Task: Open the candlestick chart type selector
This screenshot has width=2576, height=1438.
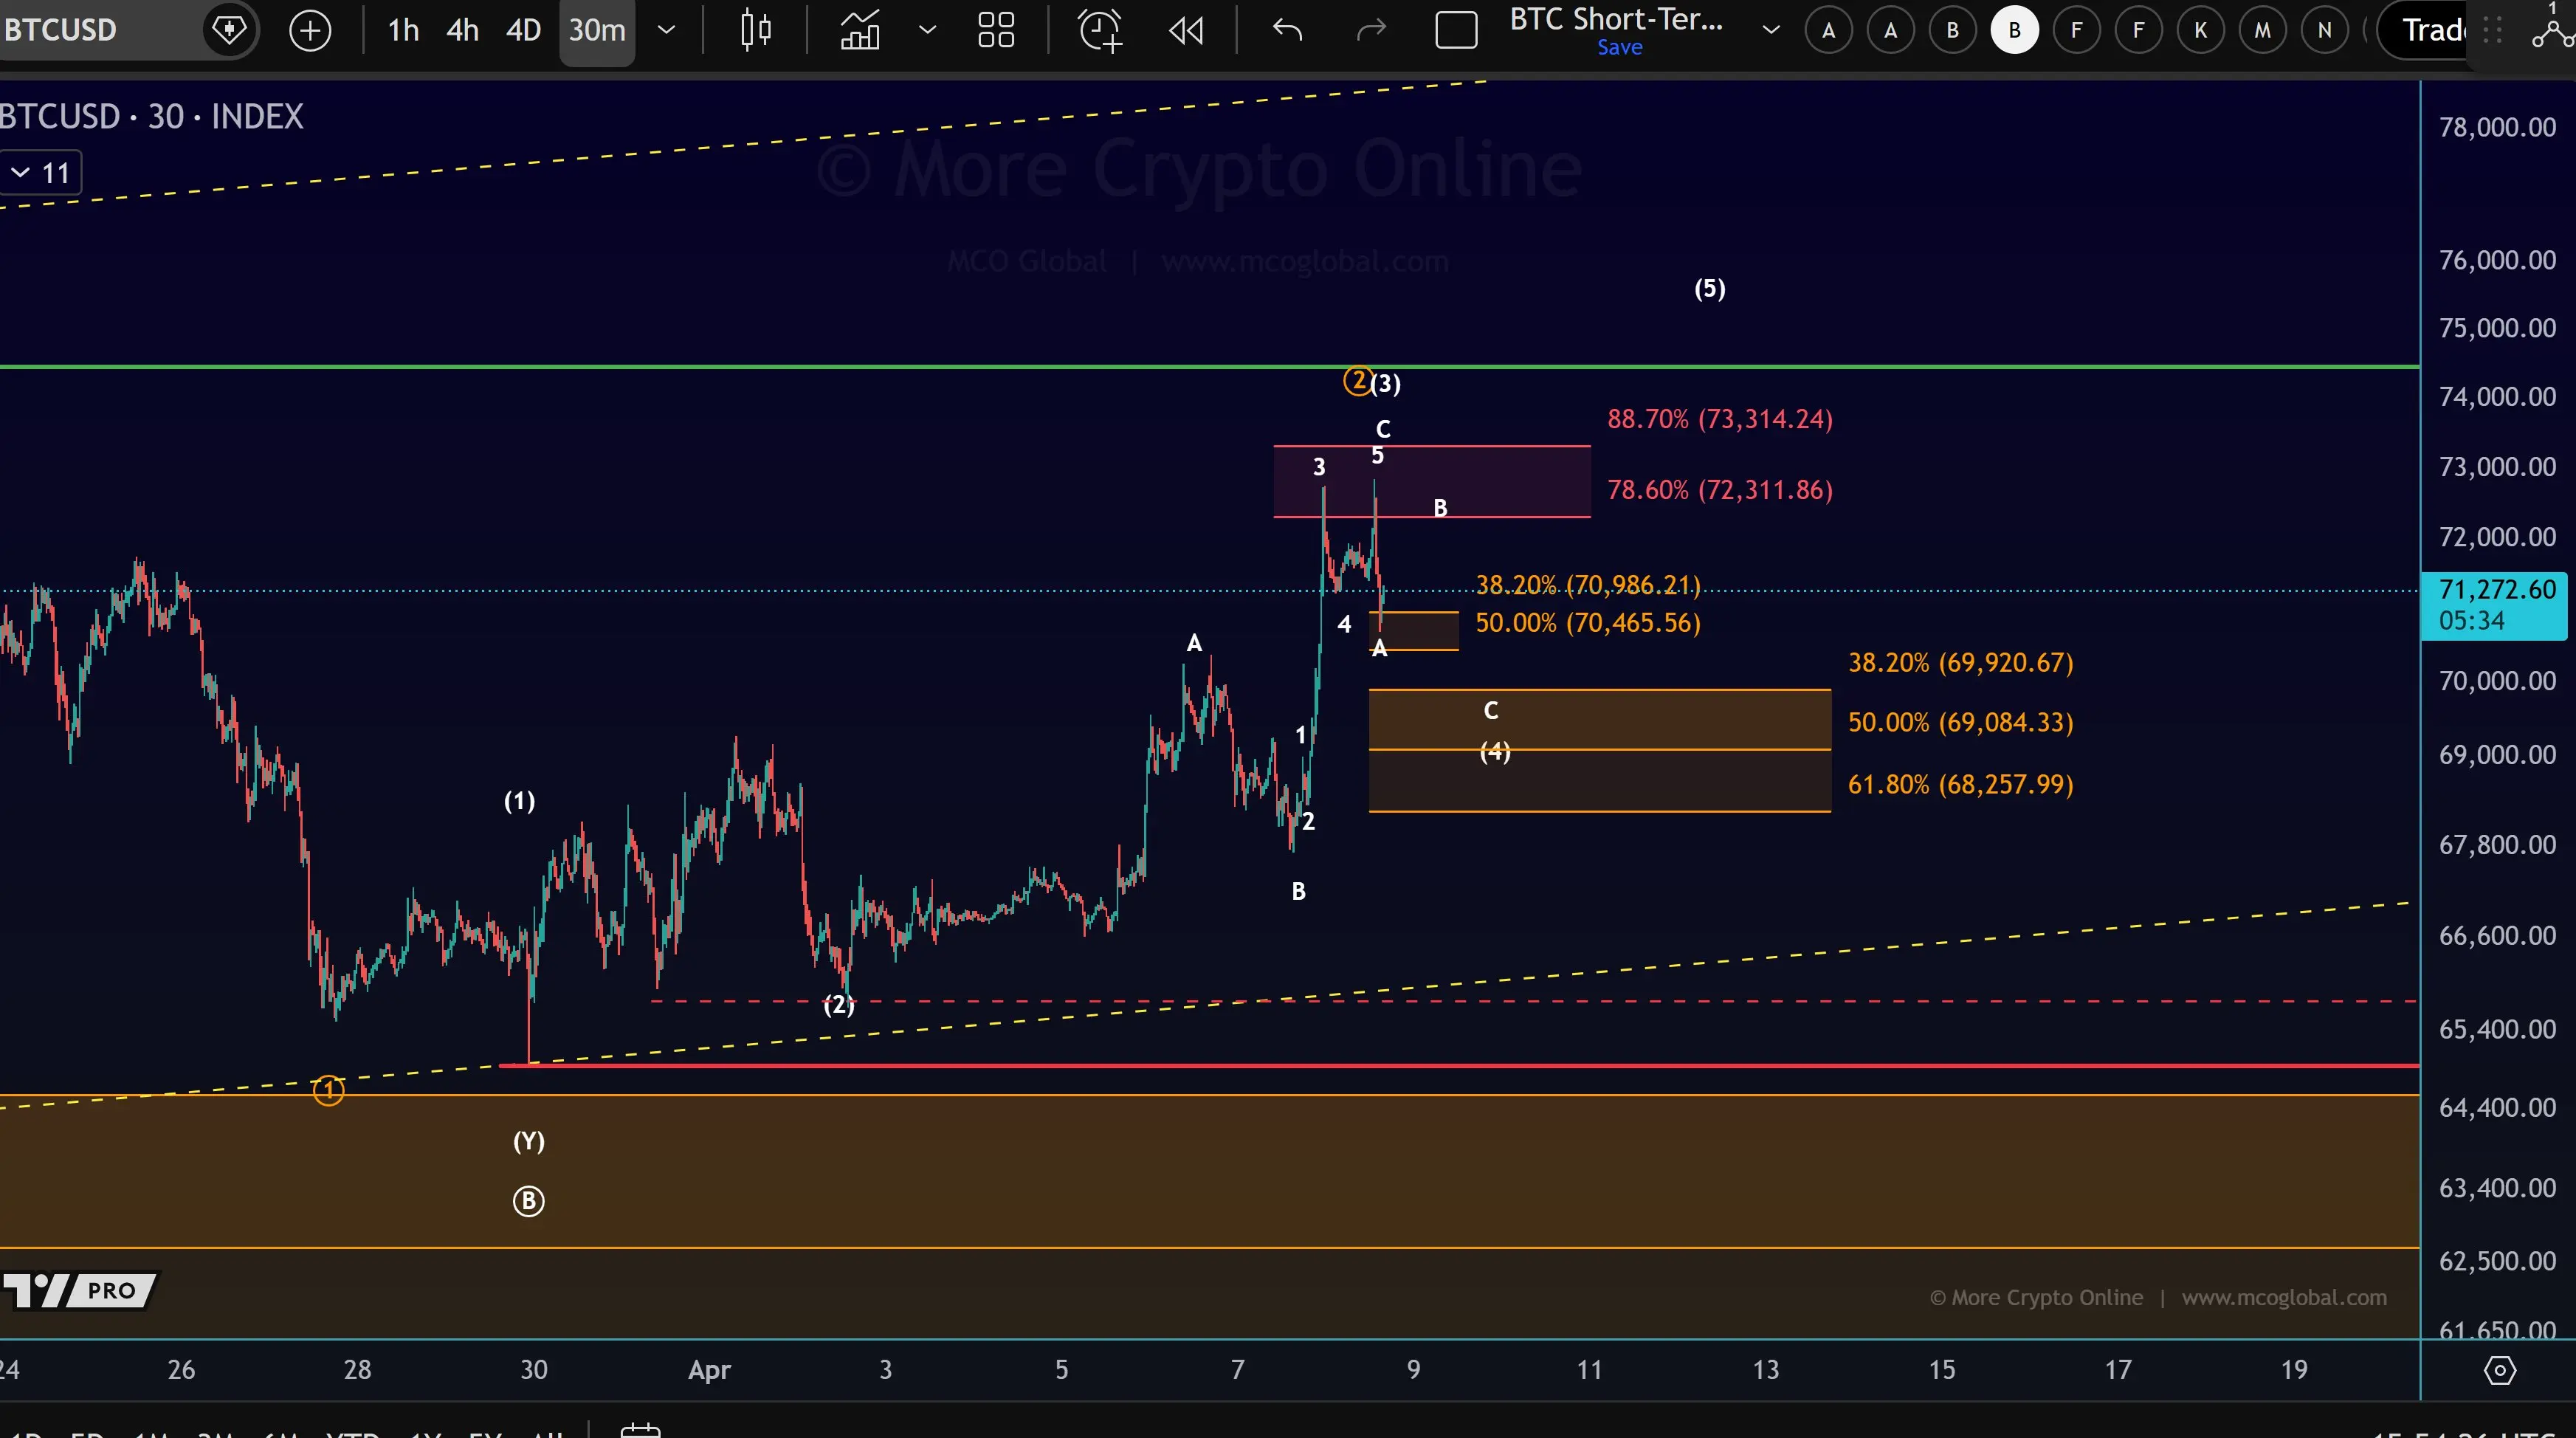Action: [x=756, y=30]
